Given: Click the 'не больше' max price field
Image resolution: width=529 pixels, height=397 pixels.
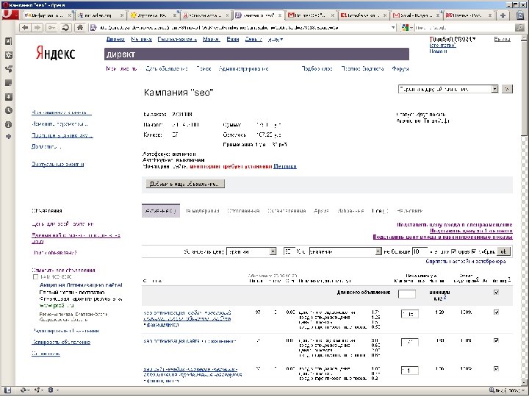Looking at the screenshot, I should tap(420, 251).
